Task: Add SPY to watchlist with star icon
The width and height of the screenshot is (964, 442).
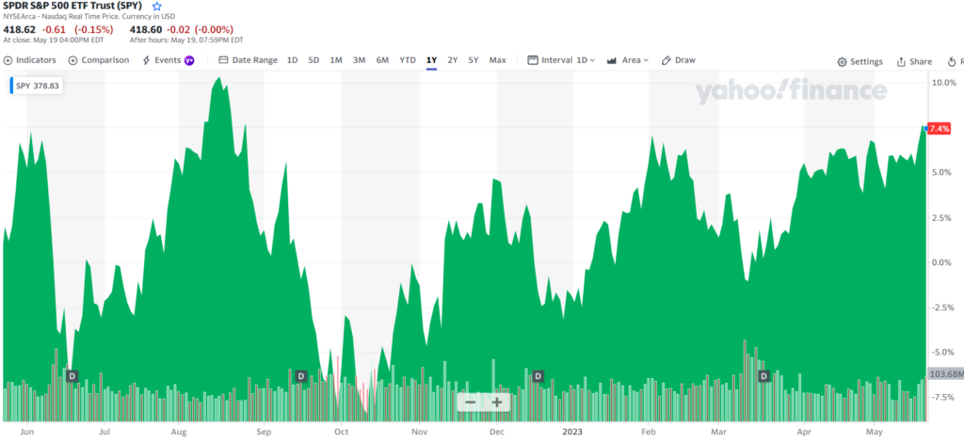Action: pyautogui.click(x=157, y=7)
